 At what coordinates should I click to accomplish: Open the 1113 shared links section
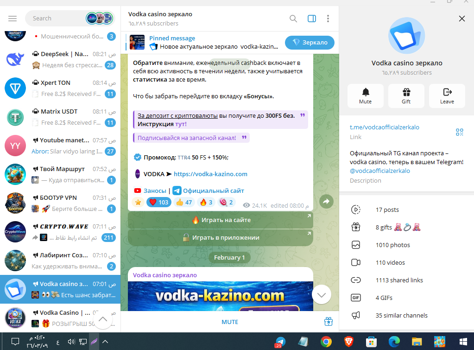(406, 280)
